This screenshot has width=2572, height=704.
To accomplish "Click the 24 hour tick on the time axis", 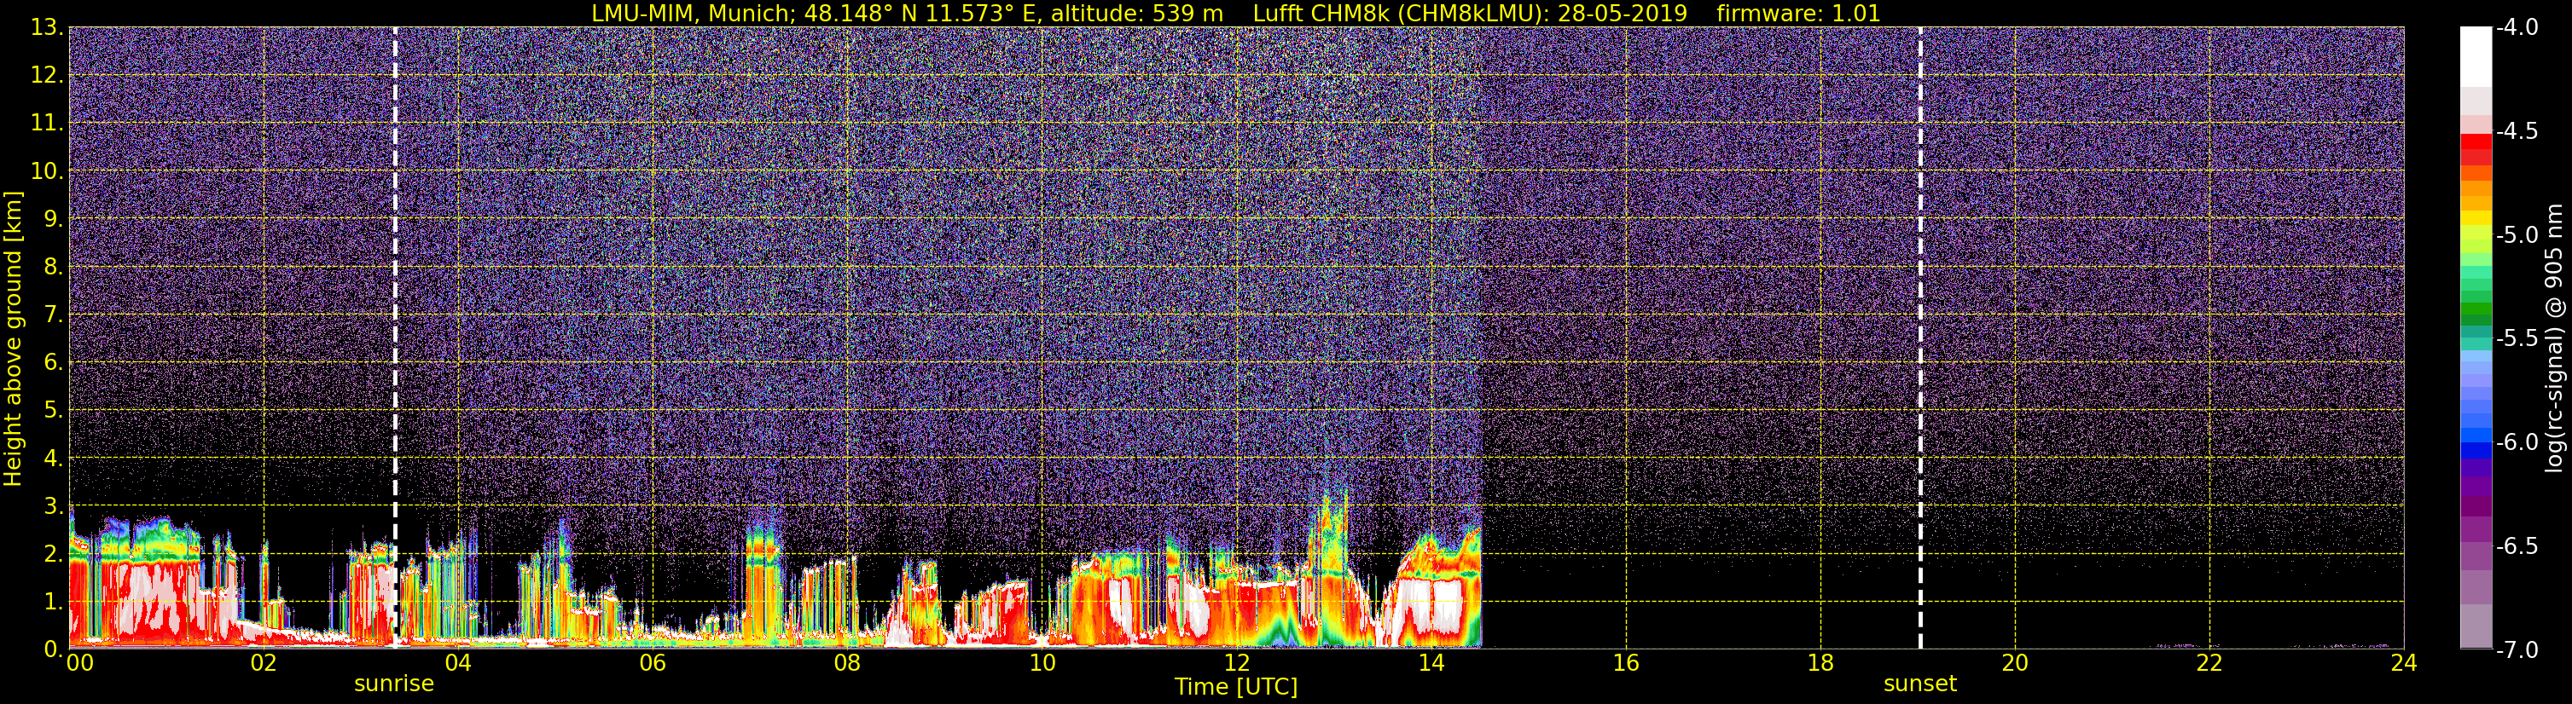I will tap(2403, 664).
